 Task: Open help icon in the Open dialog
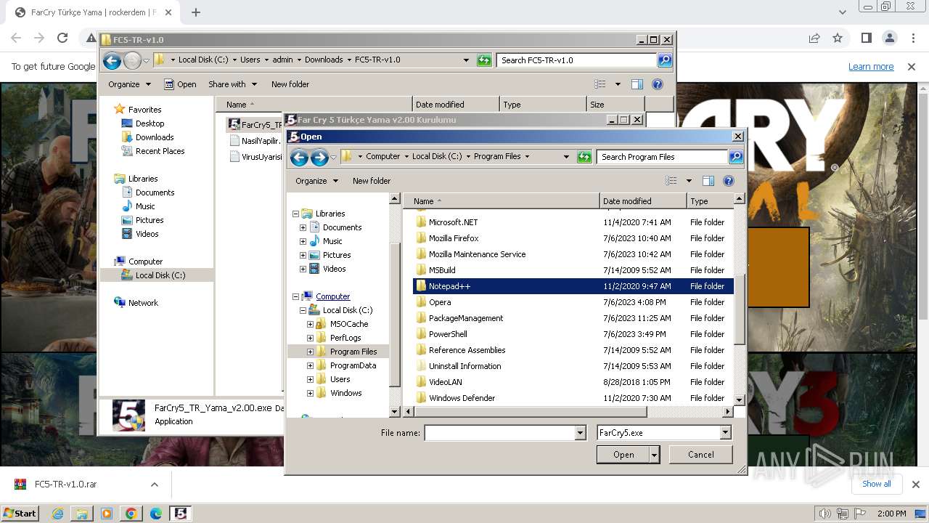point(729,181)
